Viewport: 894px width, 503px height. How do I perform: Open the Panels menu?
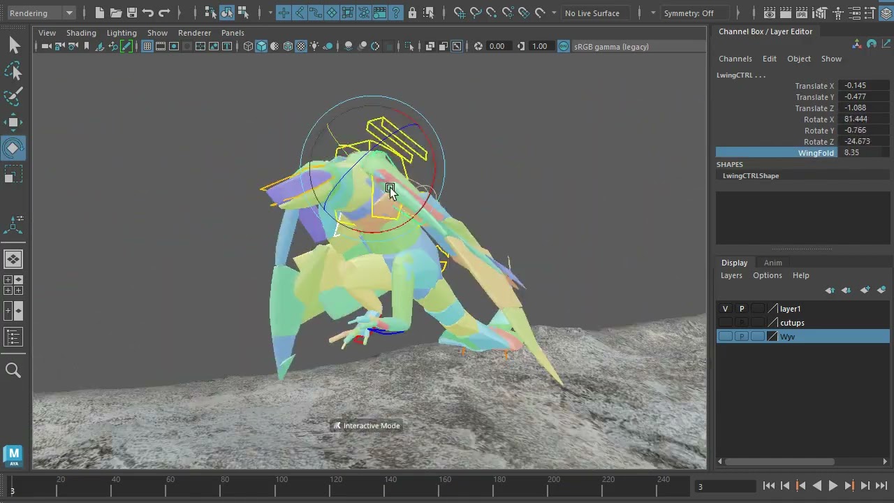point(233,33)
